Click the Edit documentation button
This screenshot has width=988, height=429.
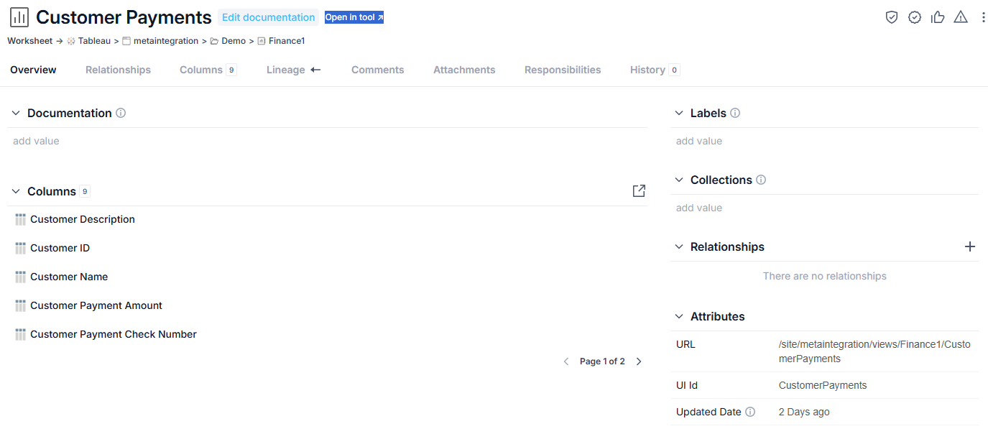click(x=268, y=17)
